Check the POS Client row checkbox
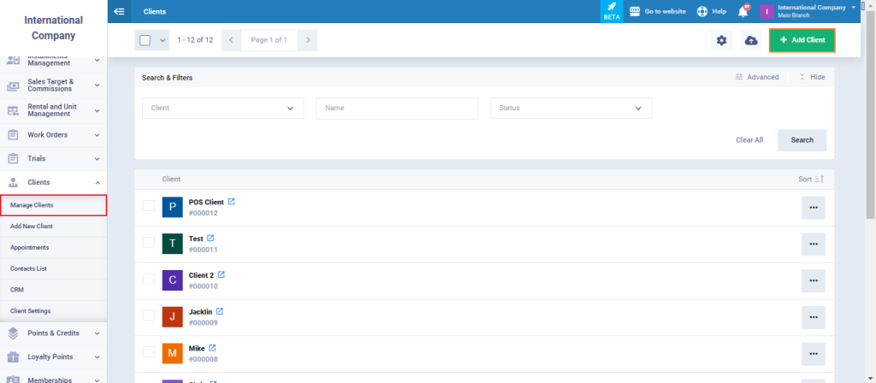This screenshot has width=876, height=383. pos(149,205)
